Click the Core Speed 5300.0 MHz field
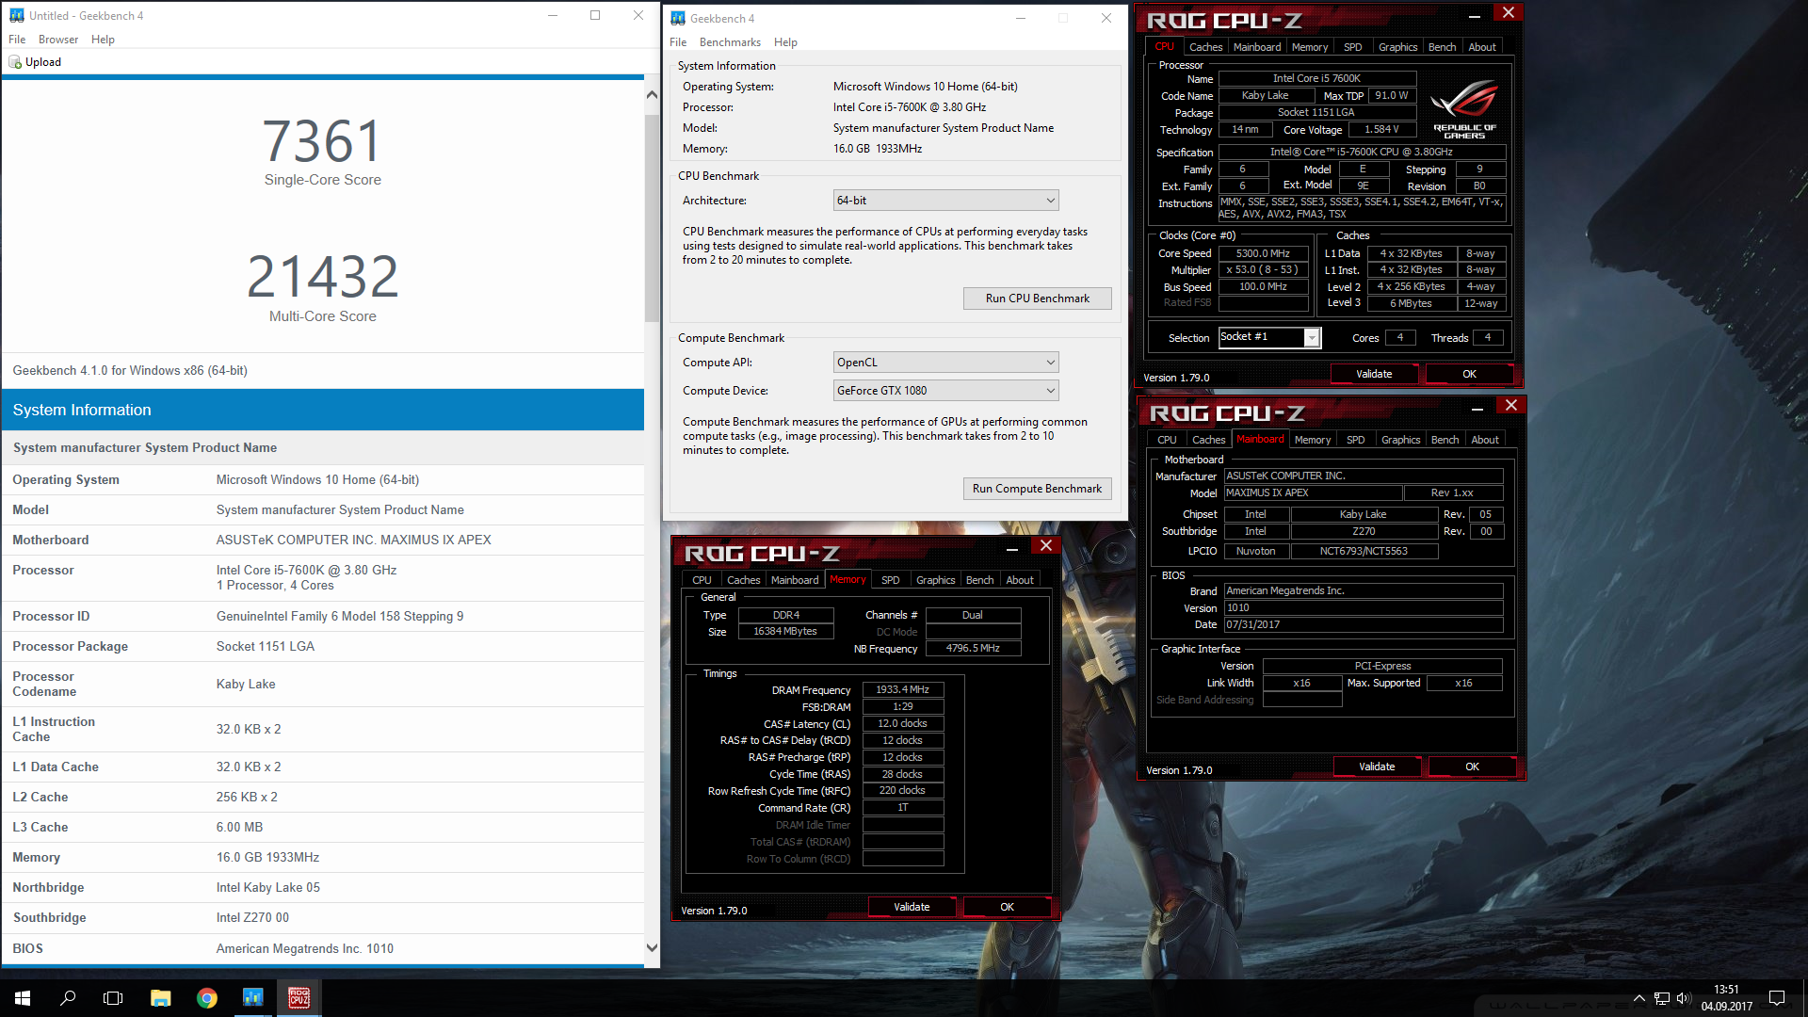Screen dimensions: 1808x1017 pos(1263,253)
